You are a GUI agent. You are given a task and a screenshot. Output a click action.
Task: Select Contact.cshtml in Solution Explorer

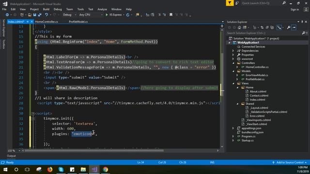click(x=259, y=96)
